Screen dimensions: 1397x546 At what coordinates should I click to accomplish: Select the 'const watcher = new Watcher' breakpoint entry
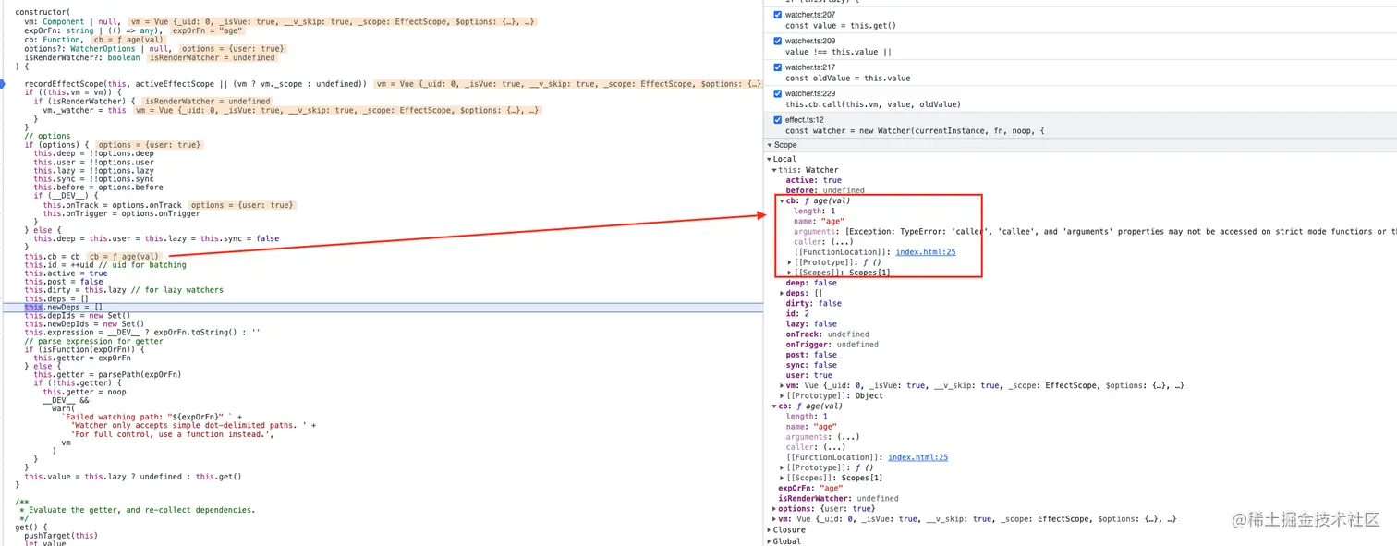(915, 131)
